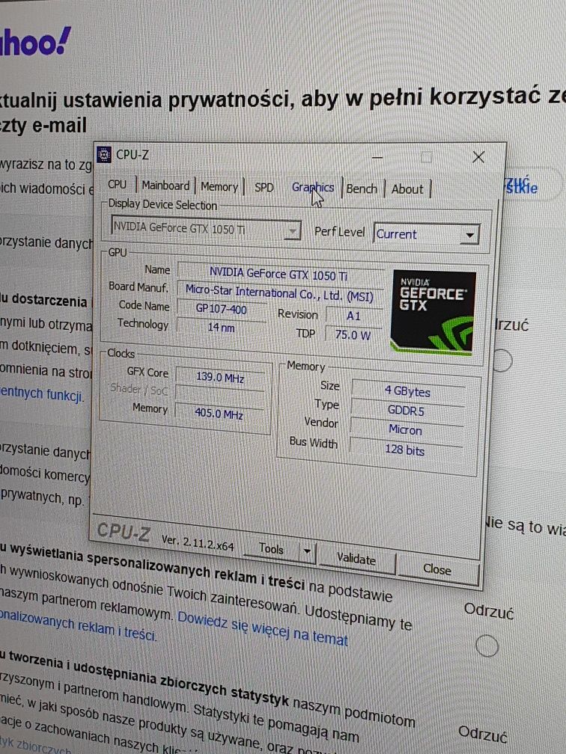Viewport: 566px width, 754px height.
Task: Click the Board Manuf. Micro-Star value
Action: click(280, 293)
